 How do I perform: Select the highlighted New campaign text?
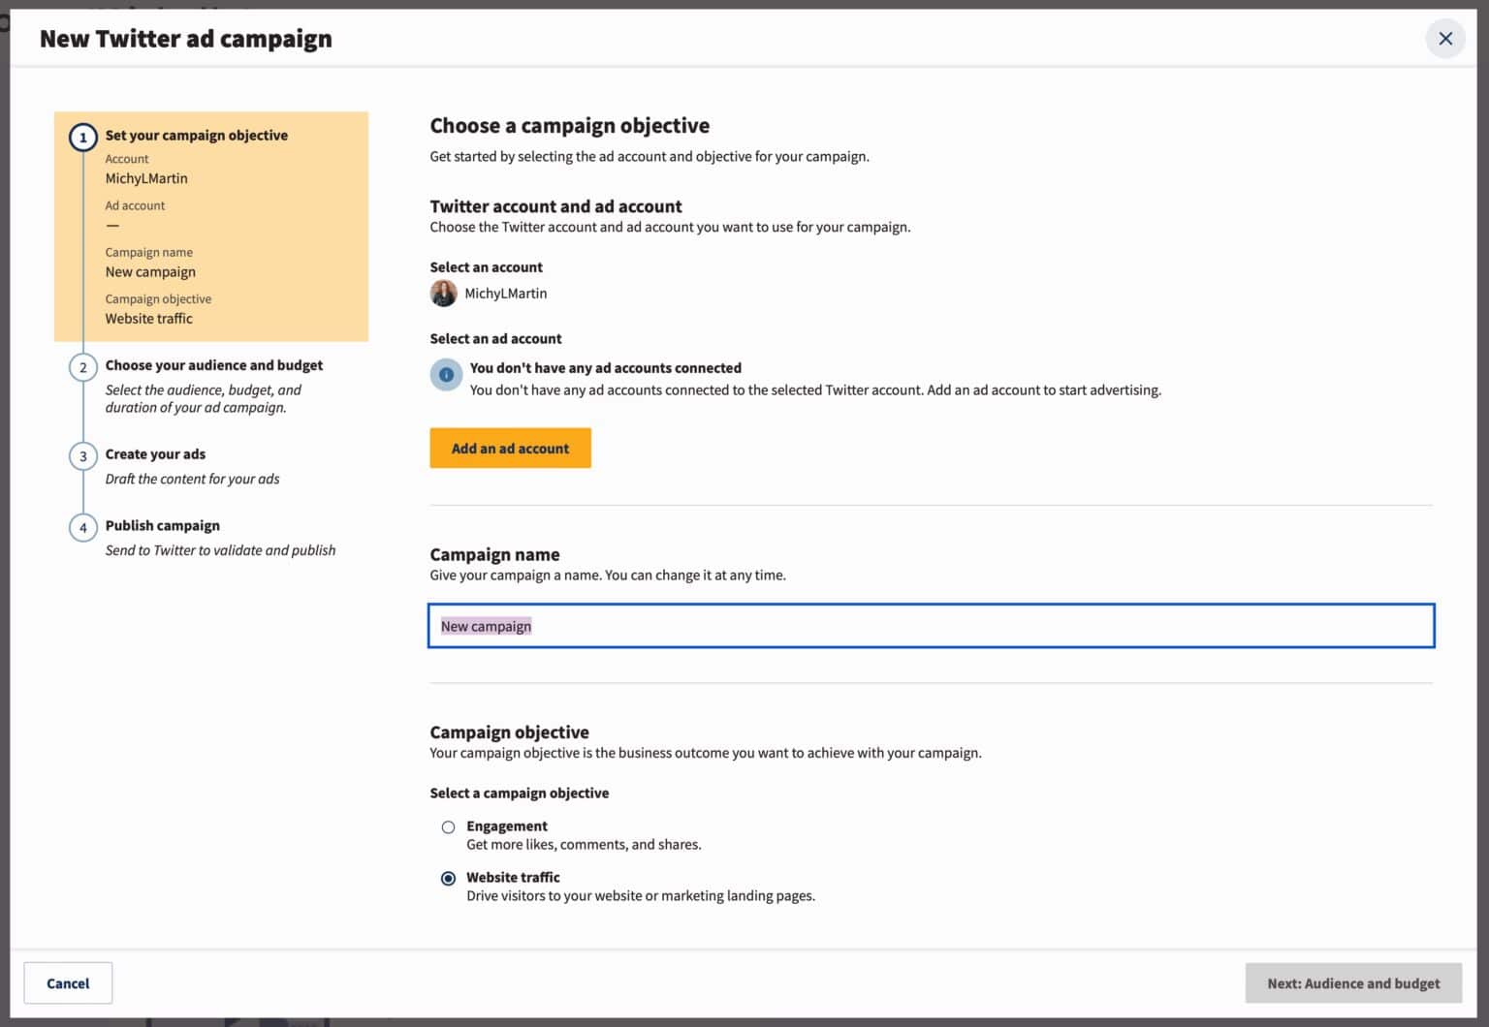click(x=486, y=626)
